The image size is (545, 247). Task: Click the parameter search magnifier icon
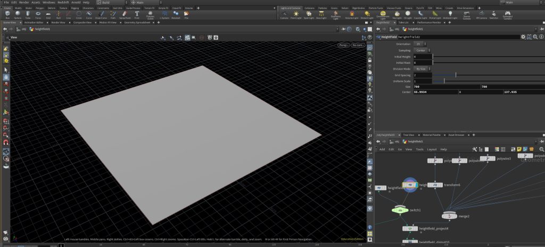535,37
